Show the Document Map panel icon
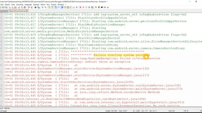 (x=68, y=7)
